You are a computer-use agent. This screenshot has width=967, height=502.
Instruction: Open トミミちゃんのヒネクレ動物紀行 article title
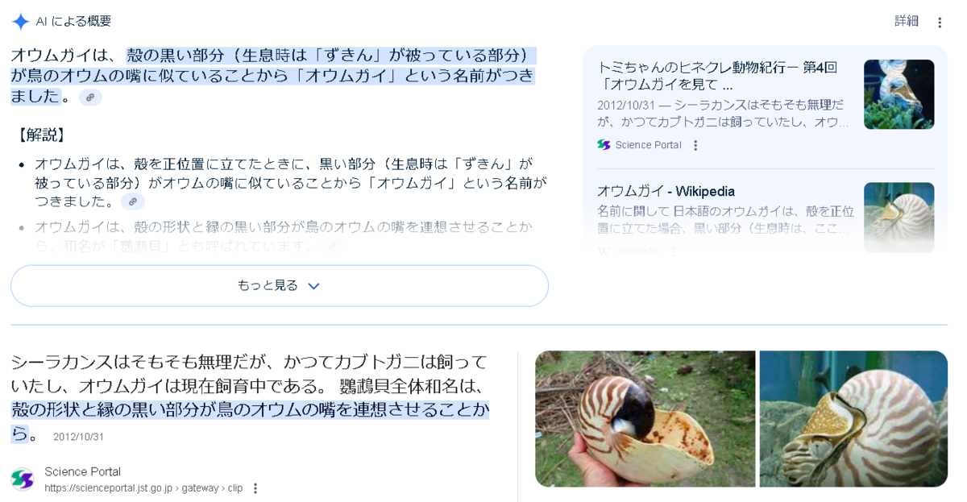717,76
